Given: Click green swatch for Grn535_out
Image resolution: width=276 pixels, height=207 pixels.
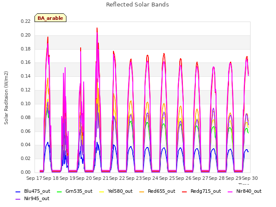Looking at the screenshot, I should click(x=60, y=191).
